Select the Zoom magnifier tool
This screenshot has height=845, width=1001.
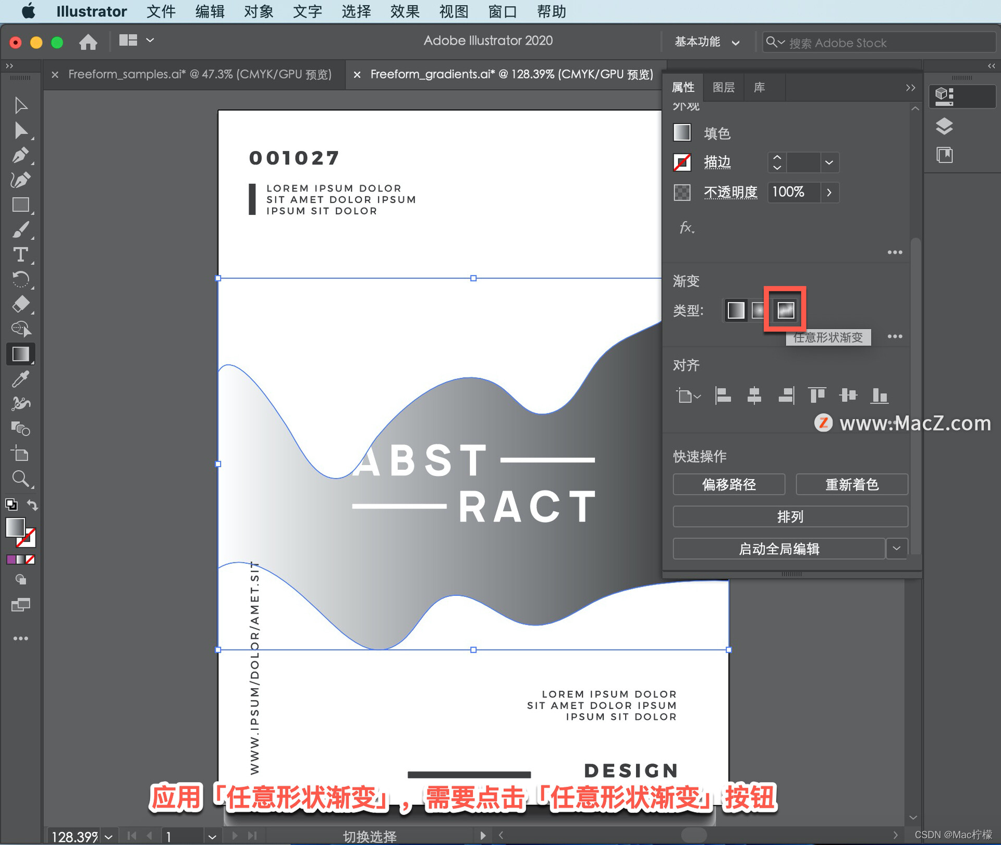click(20, 478)
